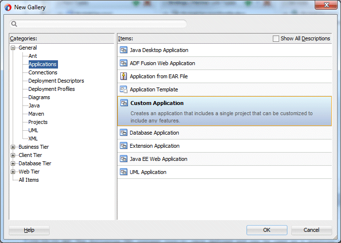Expand the Web Tier category
Image resolution: width=341 pixels, height=243 pixels.
pos(13,172)
